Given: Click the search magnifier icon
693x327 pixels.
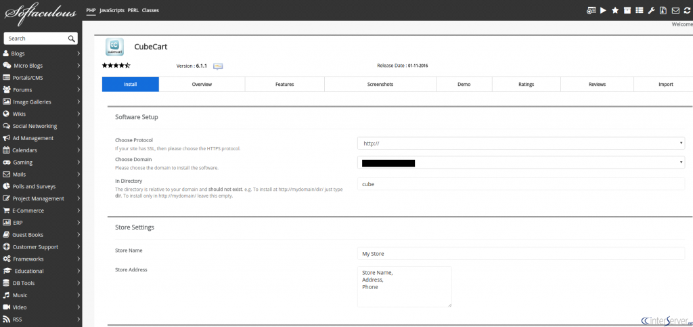Looking at the screenshot, I should [x=71, y=39].
